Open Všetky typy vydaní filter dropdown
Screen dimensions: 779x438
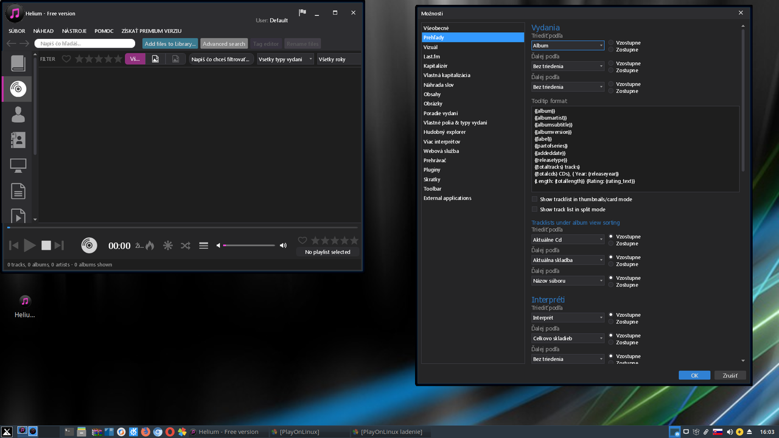(285, 59)
